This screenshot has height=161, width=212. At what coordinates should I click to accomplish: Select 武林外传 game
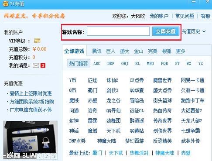coord(190,141)
